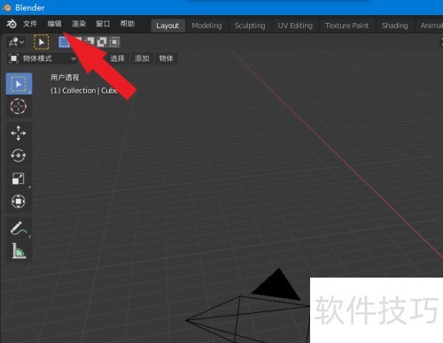Screen dimensions: 443x343
Task: Activate the Select Box tool in toolbar
Action: [x=19, y=84]
